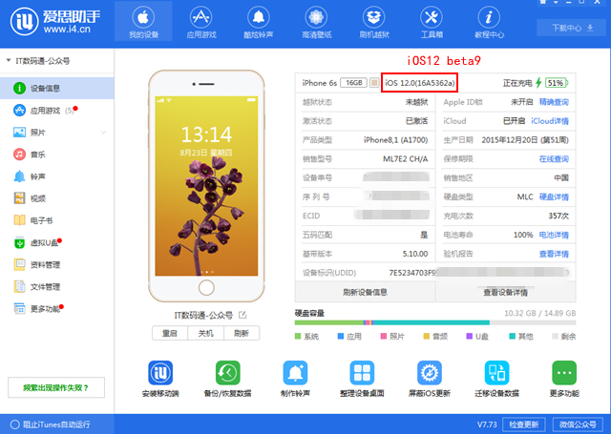Open 教程中心 tab in top toolbar
Image resolution: width=611 pixels, height=434 pixels.
point(489,21)
